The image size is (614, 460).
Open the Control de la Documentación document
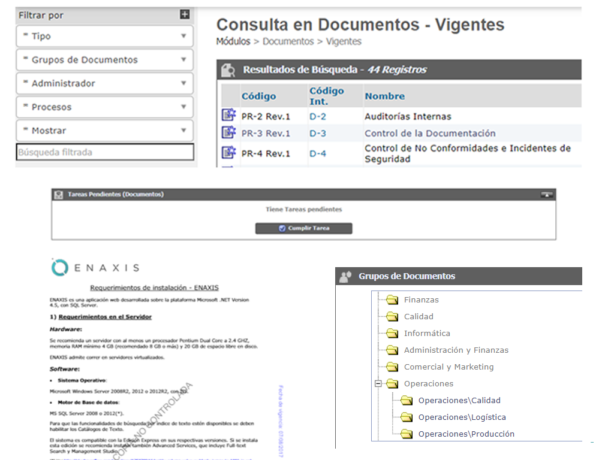tap(430, 134)
